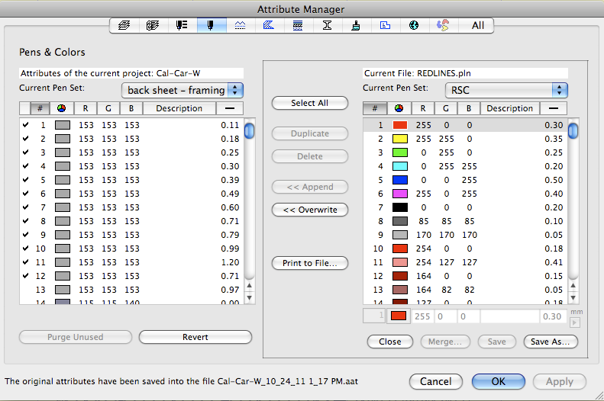The width and height of the screenshot is (604, 401).
Task: Sort left list by Description header
Action: click(x=179, y=108)
